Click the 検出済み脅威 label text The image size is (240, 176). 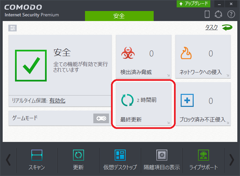[136, 72]
